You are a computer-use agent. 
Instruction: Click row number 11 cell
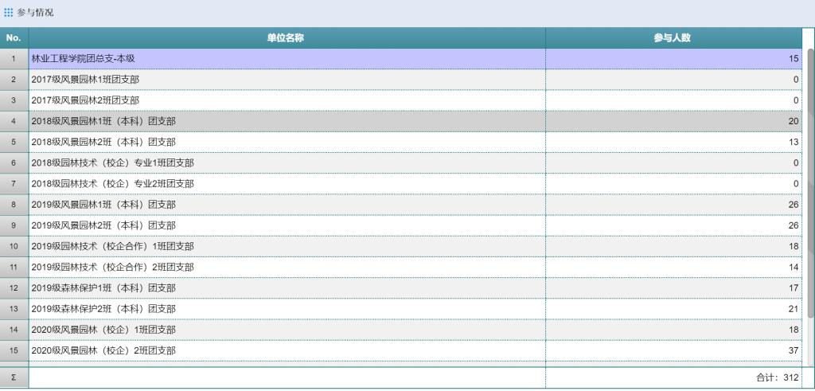tap(14, 267)
